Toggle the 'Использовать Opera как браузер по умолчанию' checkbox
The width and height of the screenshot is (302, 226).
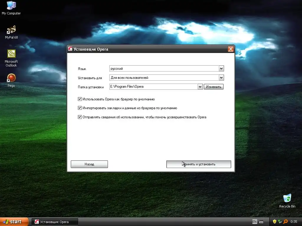click(x=80, y=99)
